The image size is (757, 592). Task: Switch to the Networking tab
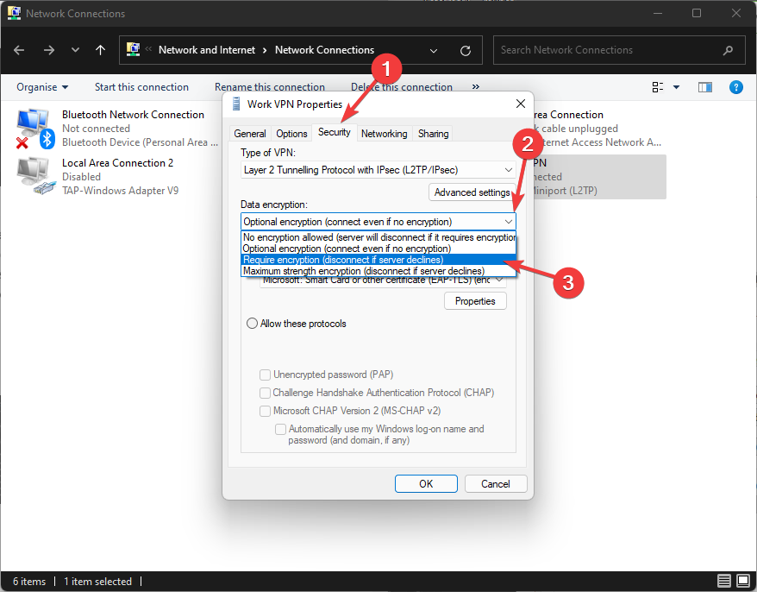point(384,134)
